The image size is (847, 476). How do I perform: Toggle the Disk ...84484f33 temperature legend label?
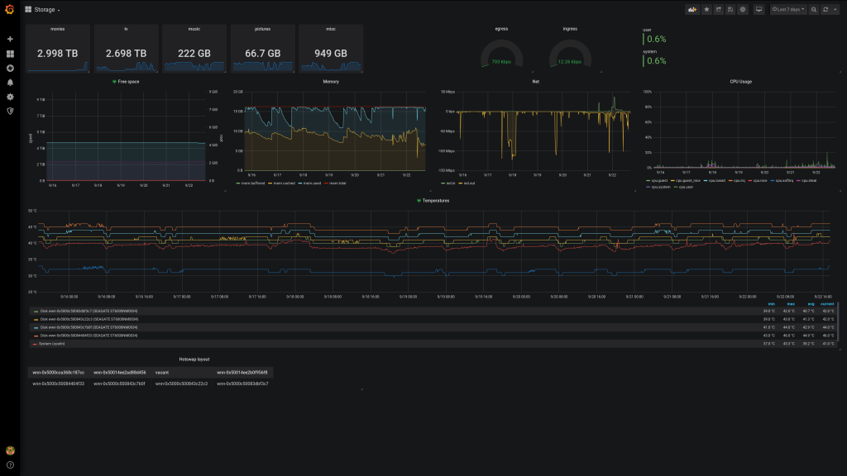click(x=89, y=336)
